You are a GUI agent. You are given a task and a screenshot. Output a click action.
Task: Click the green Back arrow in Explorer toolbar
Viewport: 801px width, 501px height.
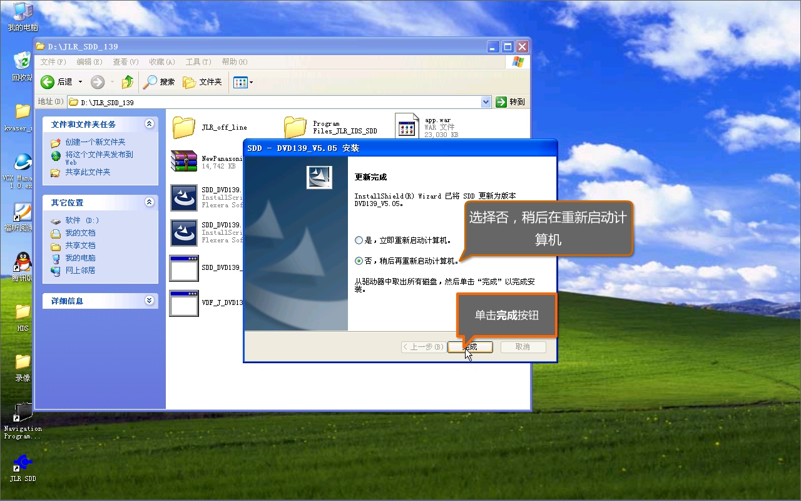pos(48,82)
